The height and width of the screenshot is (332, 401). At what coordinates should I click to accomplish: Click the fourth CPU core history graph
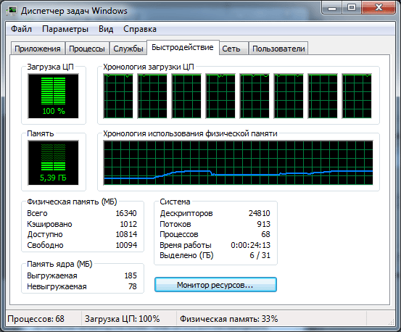(x=220, y=96)
